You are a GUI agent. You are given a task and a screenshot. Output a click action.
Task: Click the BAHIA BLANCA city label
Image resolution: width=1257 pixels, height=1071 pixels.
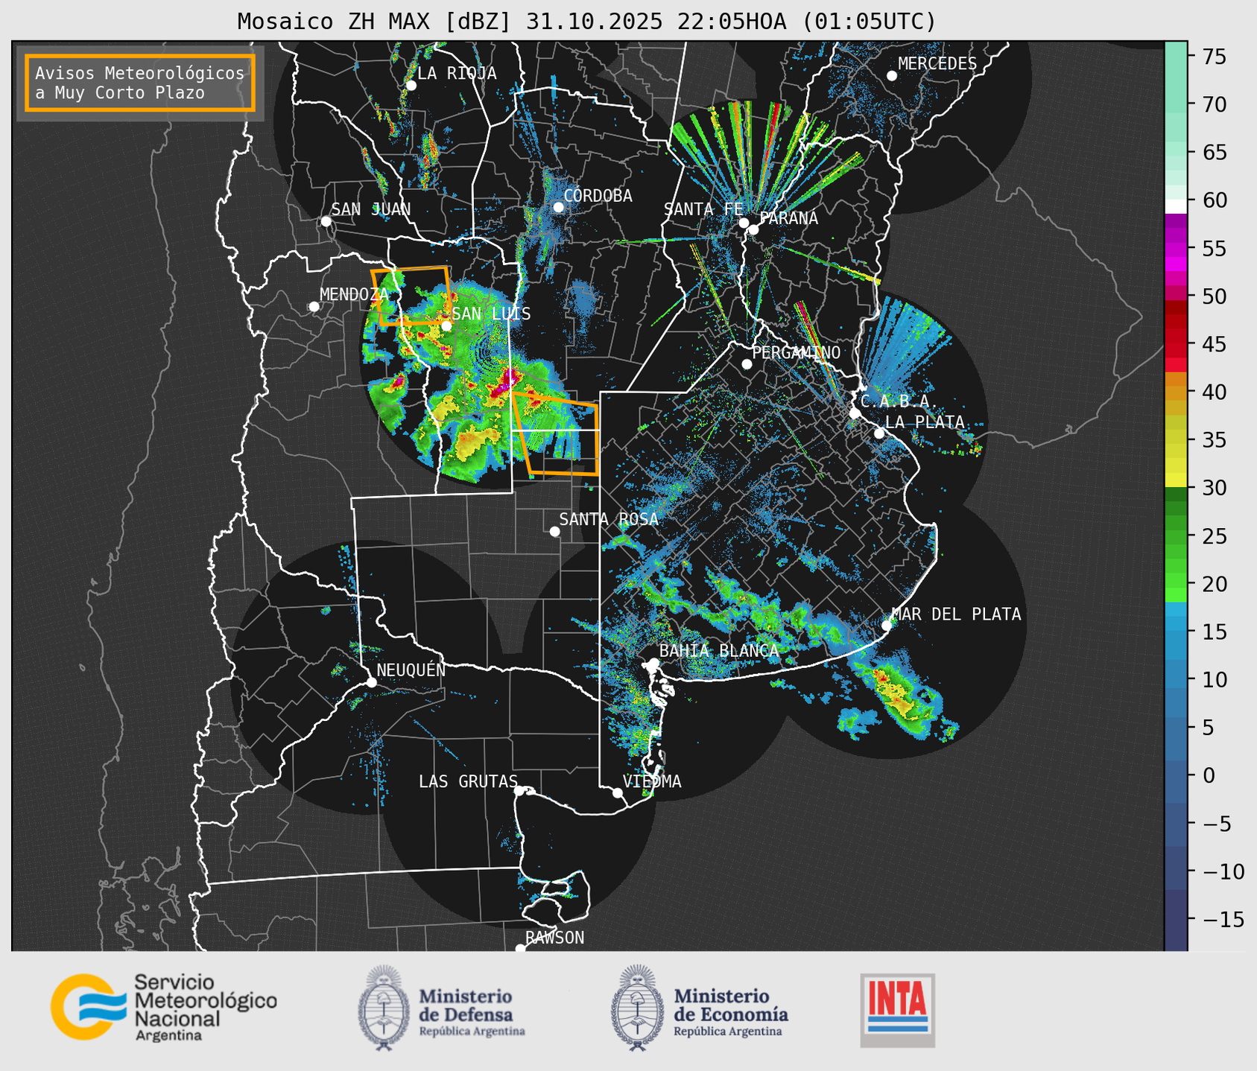719,651
